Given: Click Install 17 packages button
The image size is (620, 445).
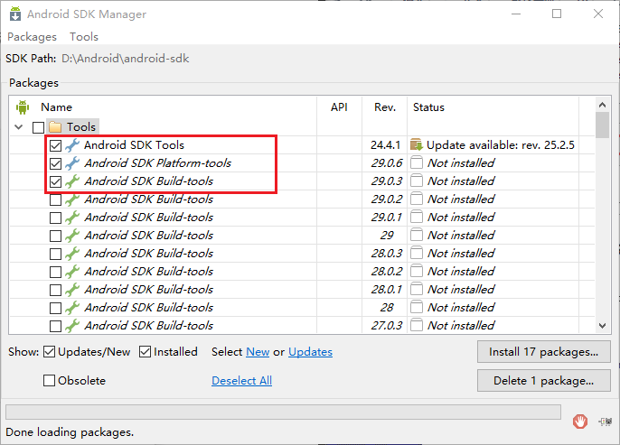Looking at the screenshot, I should pyautogui.click(x=544, y=352).
